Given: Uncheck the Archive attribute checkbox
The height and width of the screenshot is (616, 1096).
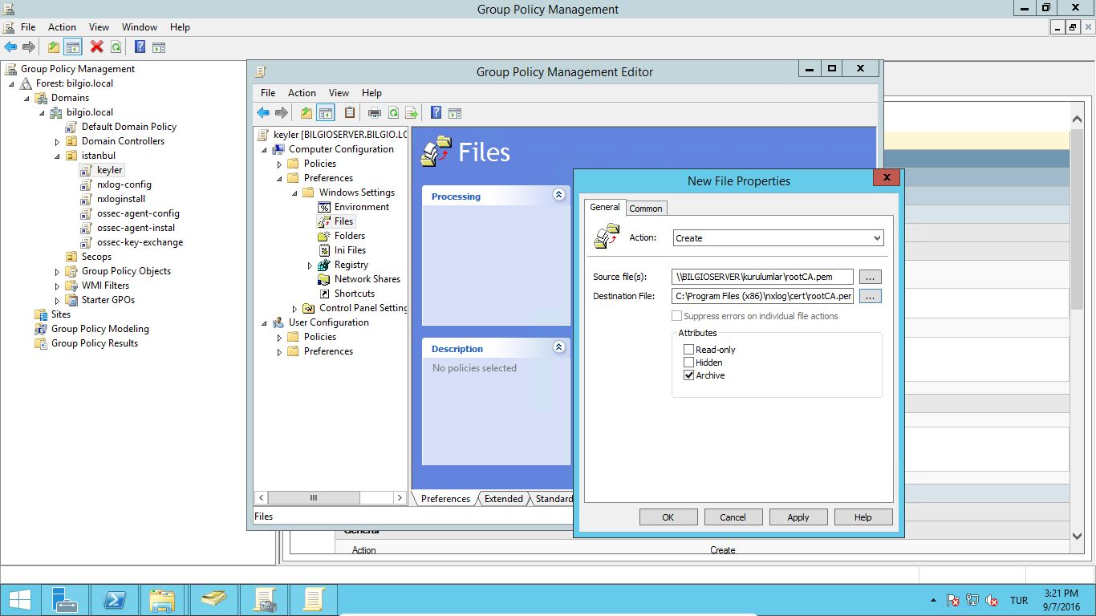Looking at the screenshot, I should tap(688, 375).
